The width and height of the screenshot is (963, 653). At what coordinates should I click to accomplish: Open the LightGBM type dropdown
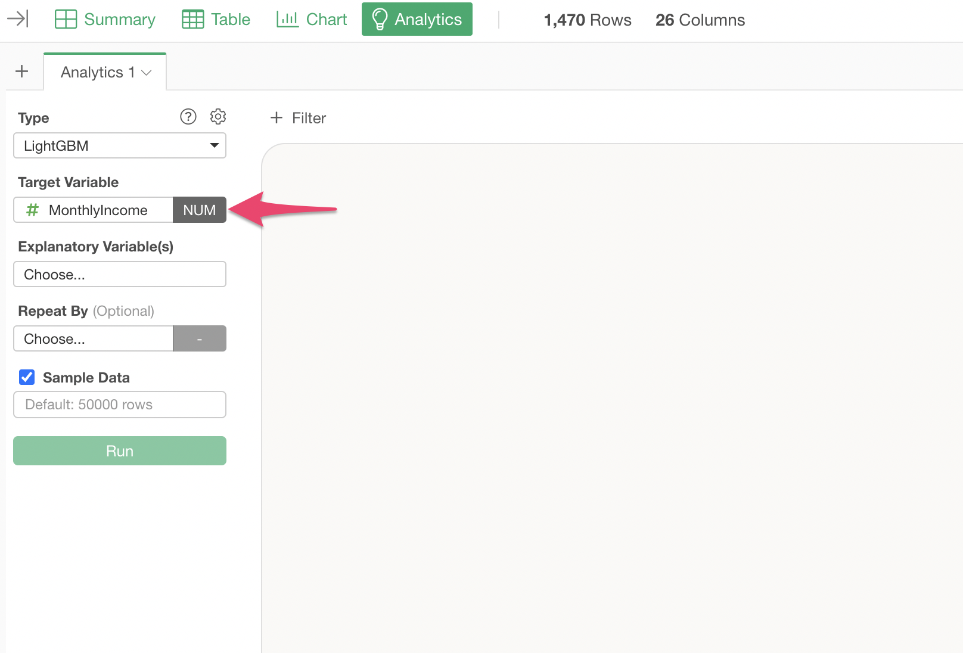120,146
